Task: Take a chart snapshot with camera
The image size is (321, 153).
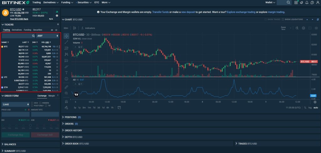Action: coord(317,28)
